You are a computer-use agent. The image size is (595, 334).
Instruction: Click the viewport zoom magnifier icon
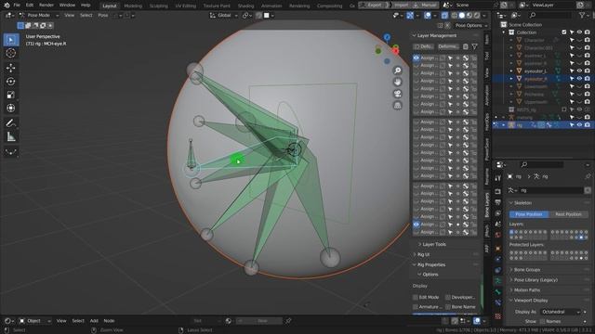(x=397, y=71)
